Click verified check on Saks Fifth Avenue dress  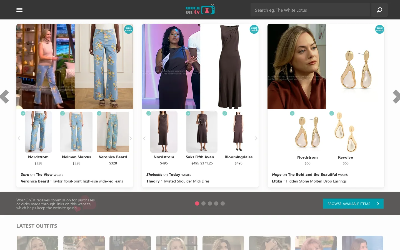pos(188,113)
